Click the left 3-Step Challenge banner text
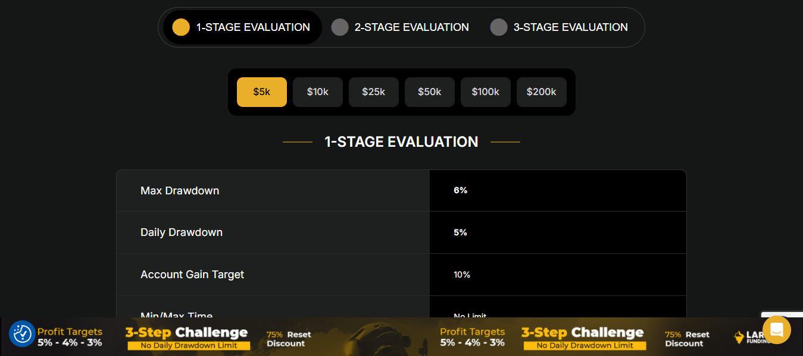This screenshot has height=356, width=803. pos(188,333)
